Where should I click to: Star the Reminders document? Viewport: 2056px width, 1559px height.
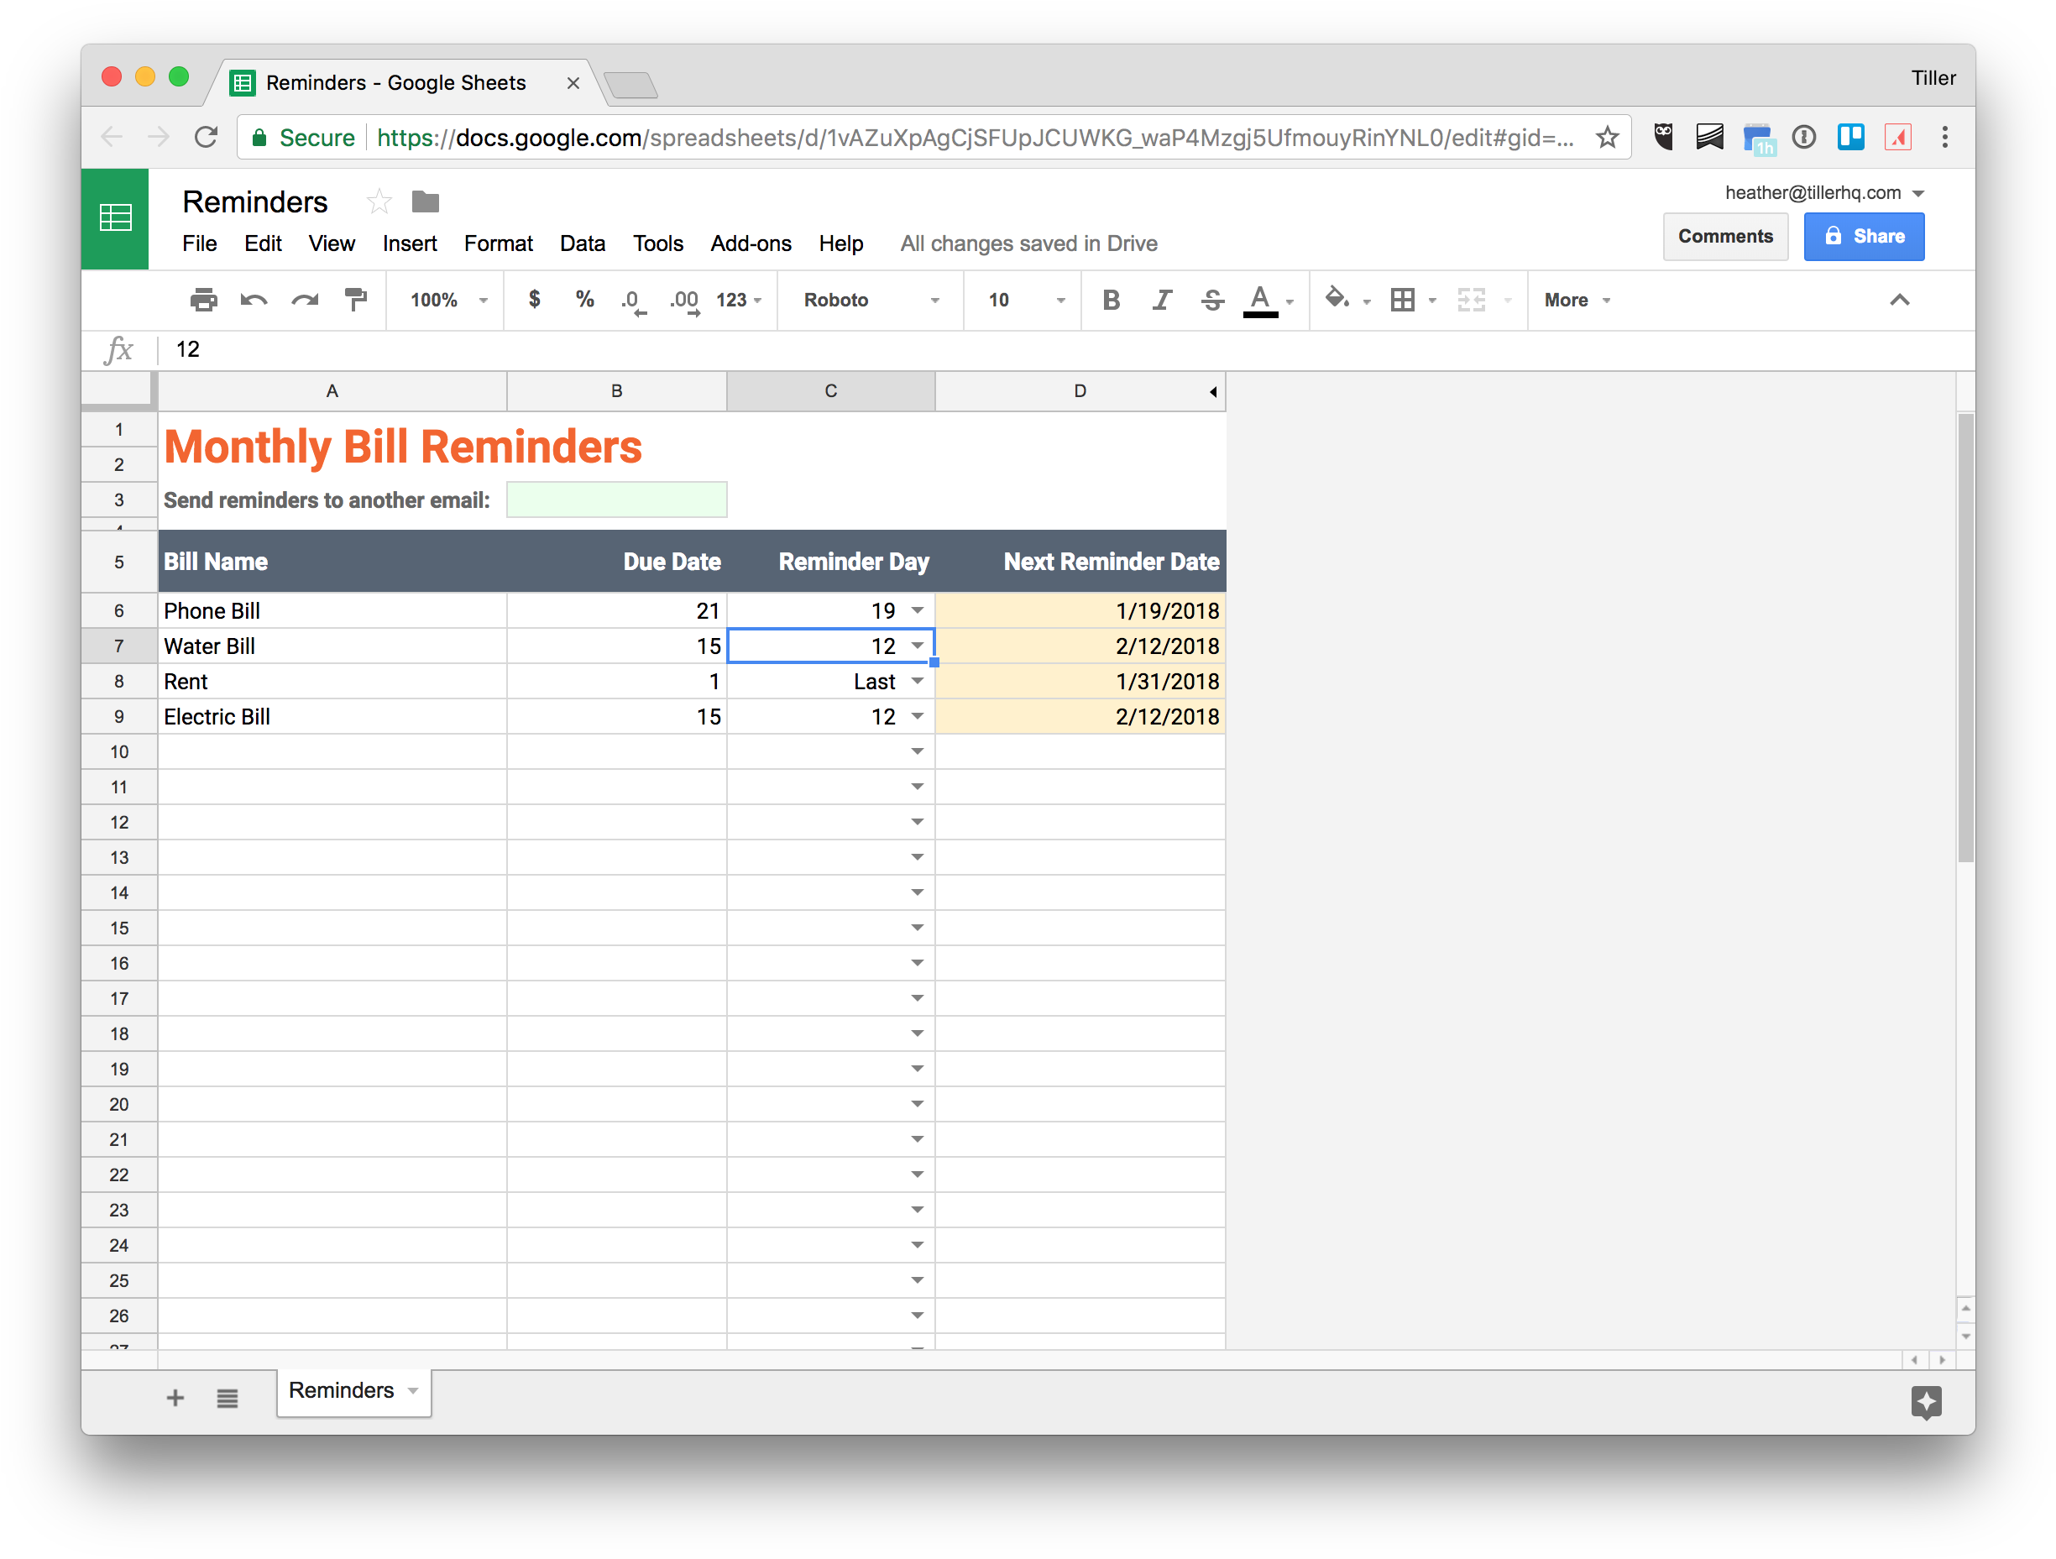click(379, 201)
